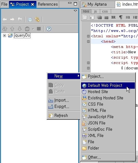
Task: Insert a table with the table icon
Action: [x=85, y=17]
